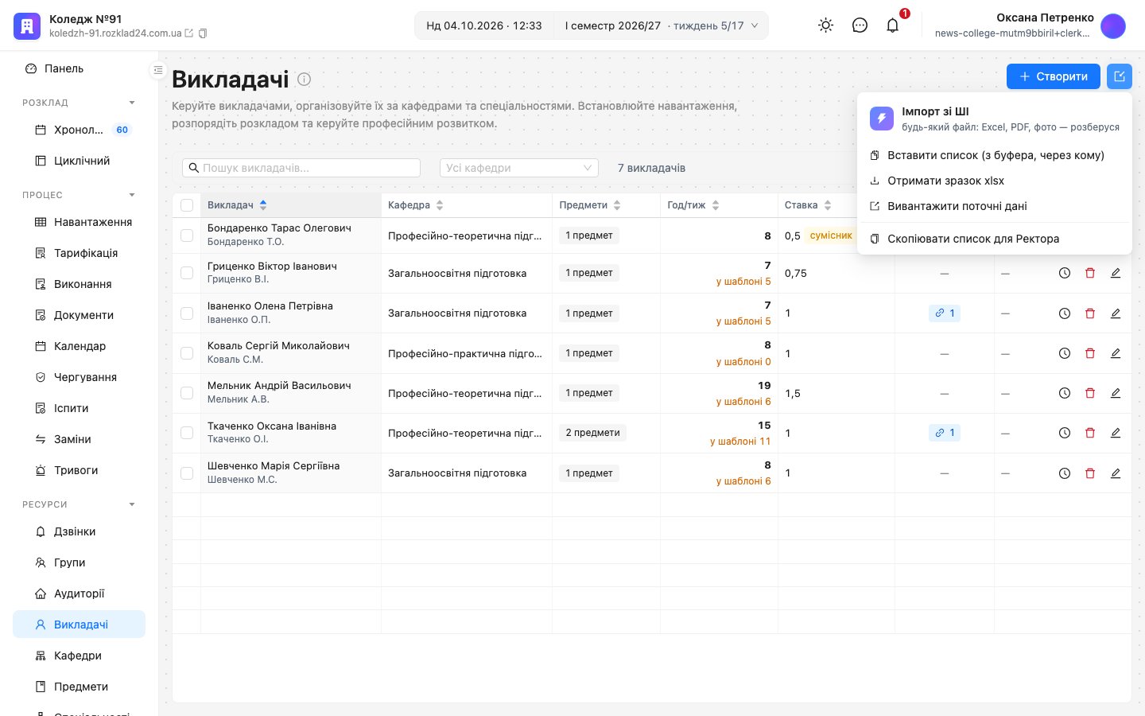Screen dimensions: 1145x716
Task: Tick the checkbox for Шевченко Марія Сергіївна
Action: (187, 473)
